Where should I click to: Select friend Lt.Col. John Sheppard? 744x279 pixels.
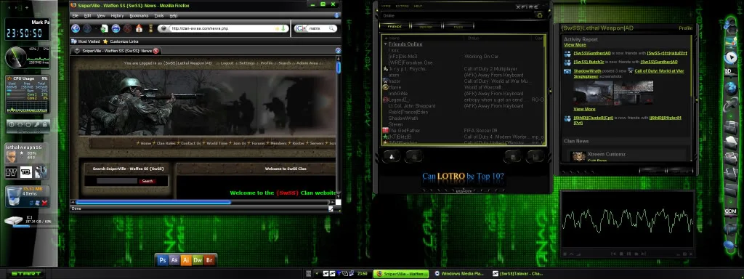(x=411, y=106)
